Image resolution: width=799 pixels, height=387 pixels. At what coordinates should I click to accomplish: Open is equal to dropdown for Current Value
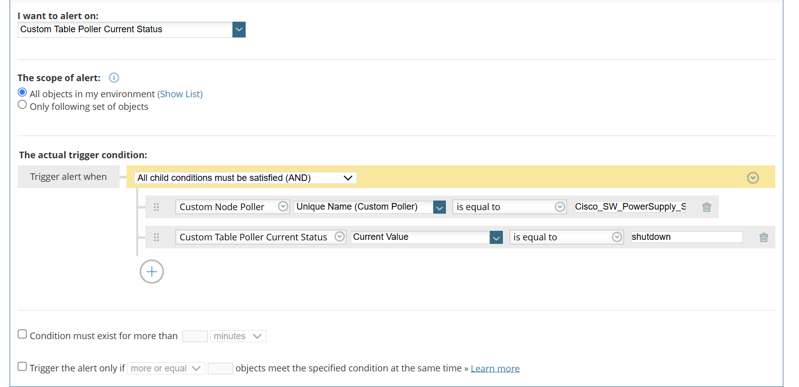(566, 237)
